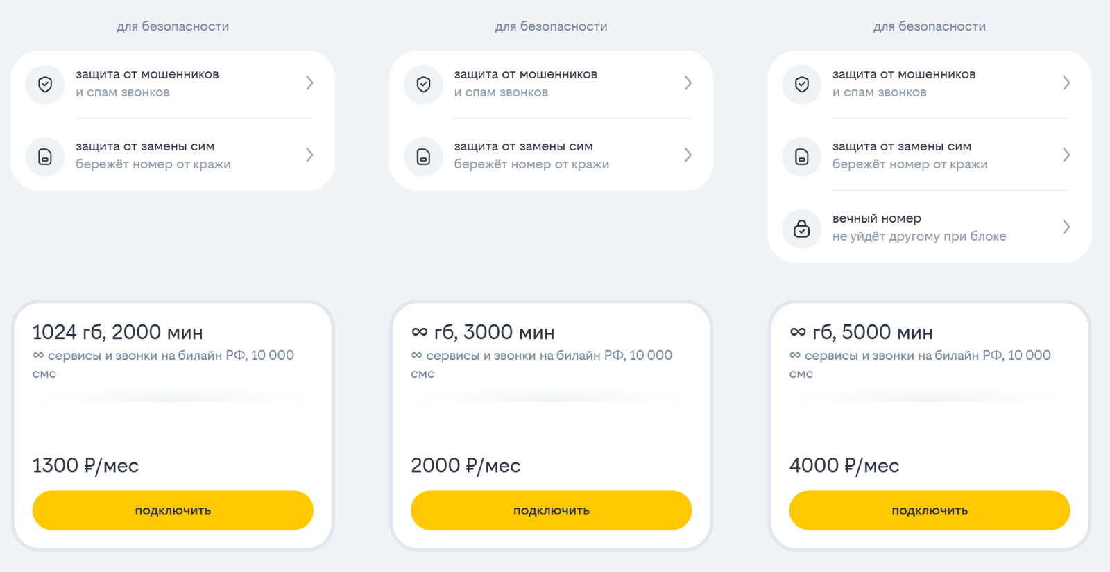Click SIM card icon in third tariff card
The width and height of the screenshot is (1110, 572).
click(x=802, y=157)
